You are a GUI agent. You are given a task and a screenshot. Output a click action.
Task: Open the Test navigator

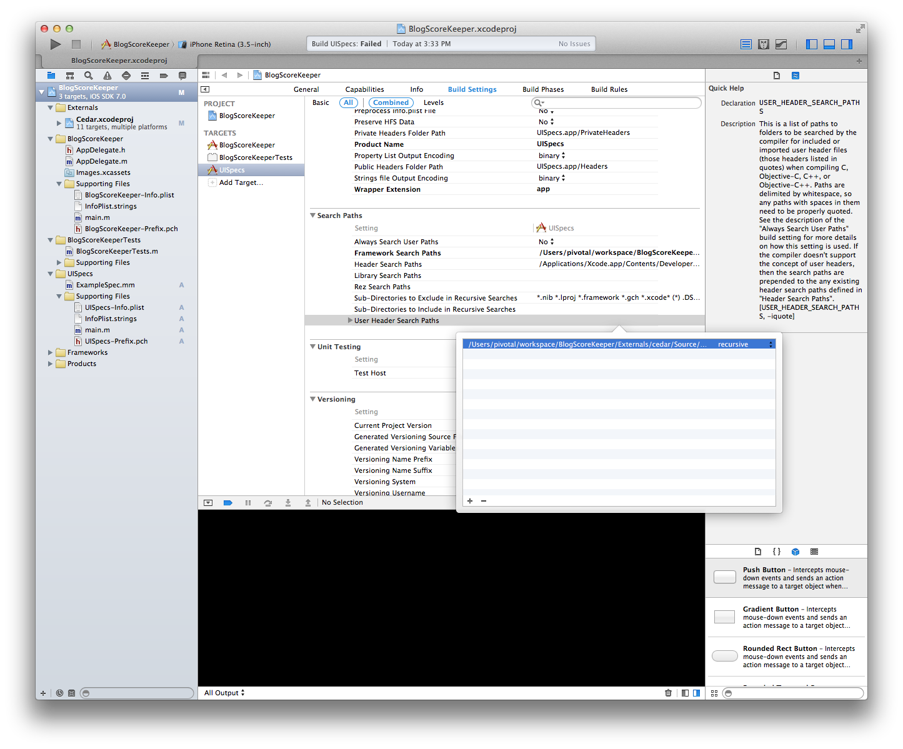tap(126, 76)
